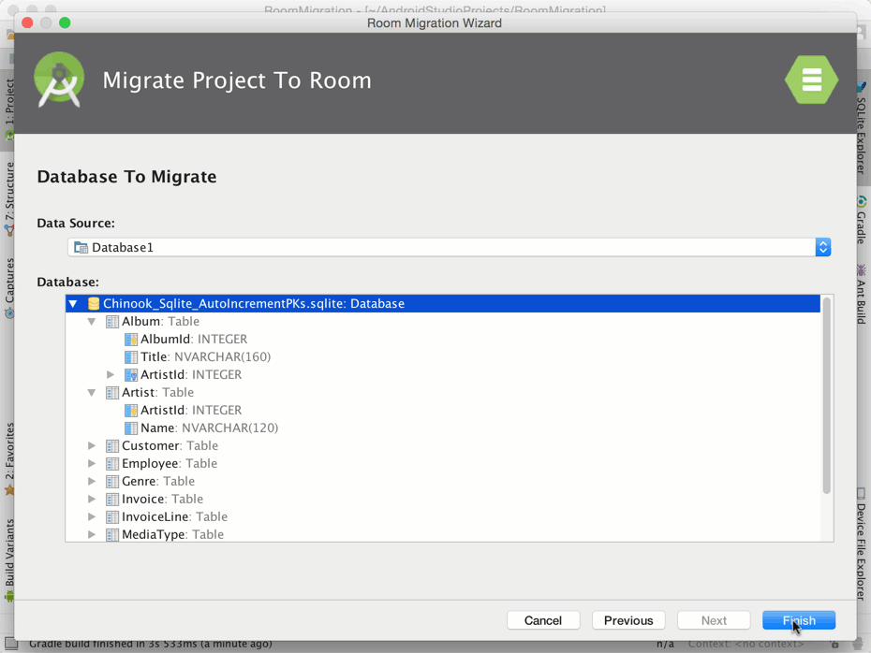The image size is (871, 653).
Task: Click the InvoiceLine table icon
Action: (112, 517)
